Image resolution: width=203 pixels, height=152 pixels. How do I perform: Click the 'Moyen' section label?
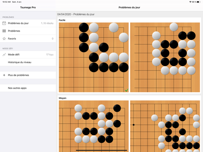(x=63, y=98)
